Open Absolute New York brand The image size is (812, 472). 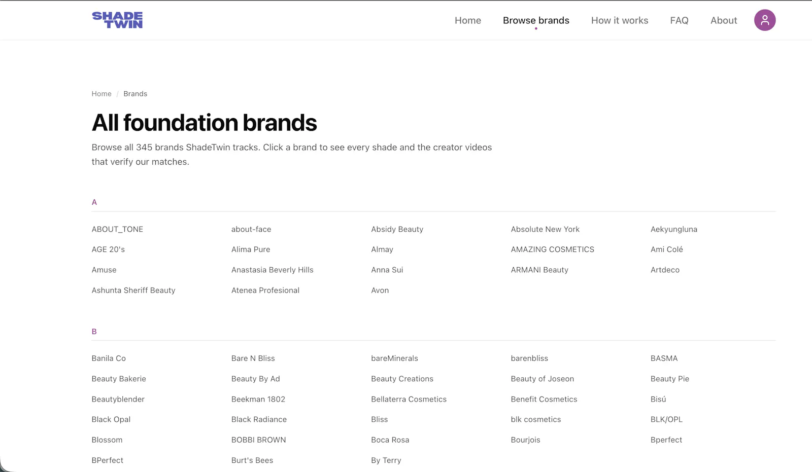[545, 229]
